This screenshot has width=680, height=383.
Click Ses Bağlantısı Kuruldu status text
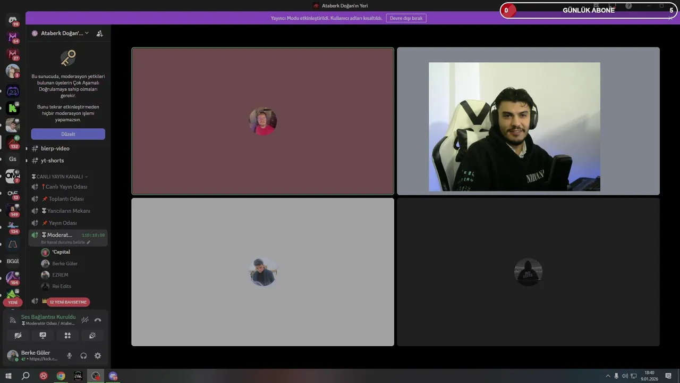48,317
